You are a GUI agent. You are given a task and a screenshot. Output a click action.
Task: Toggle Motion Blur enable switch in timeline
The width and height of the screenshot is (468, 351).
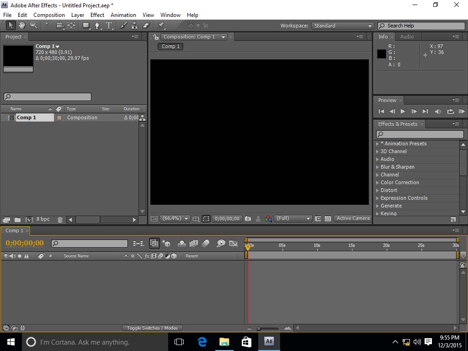click(206, 244)
